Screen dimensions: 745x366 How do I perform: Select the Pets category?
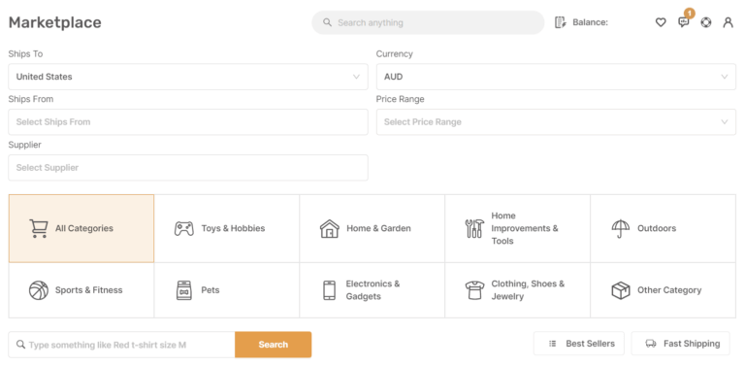click(227, 290)
